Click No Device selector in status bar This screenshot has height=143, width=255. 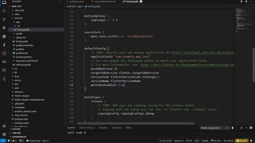click(x=228, y=141)
